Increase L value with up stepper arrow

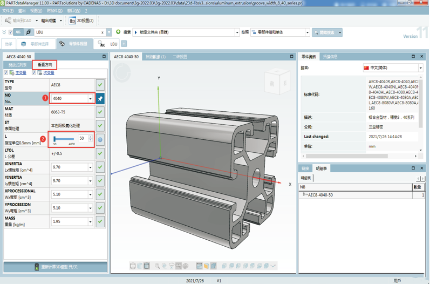click(90, 137)
